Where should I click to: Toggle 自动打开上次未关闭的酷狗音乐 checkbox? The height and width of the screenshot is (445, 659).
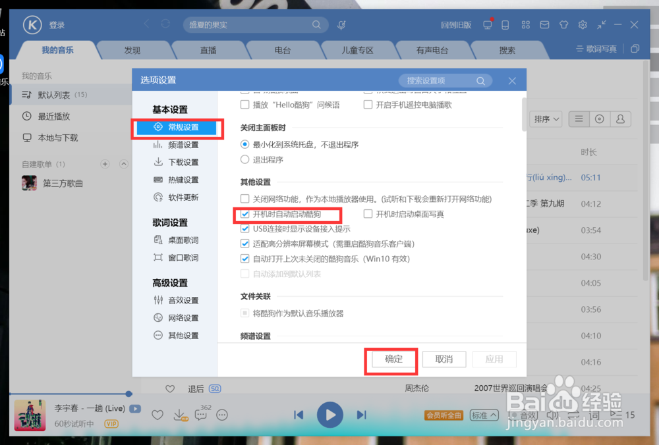[244, 259]
